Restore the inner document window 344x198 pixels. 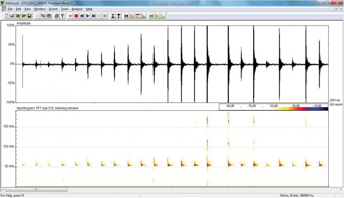click(x=336, y=9)
